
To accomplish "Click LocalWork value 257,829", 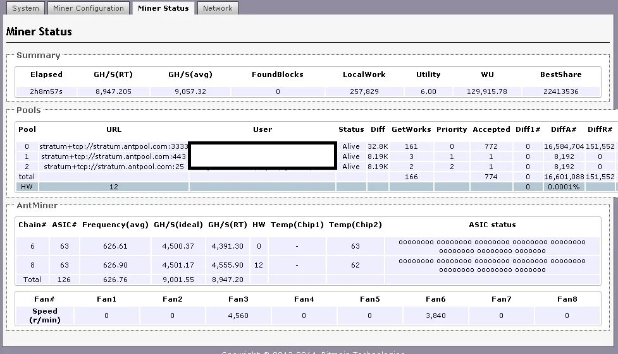I will pyautogui.click(x=364, y=91).
